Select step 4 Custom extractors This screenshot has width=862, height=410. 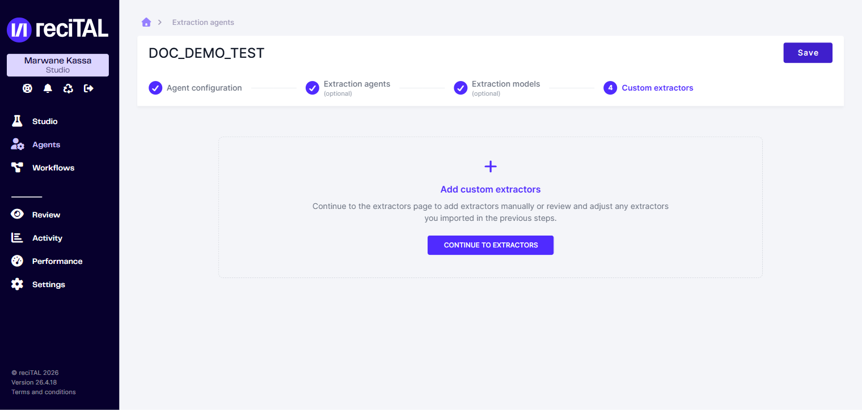(x=648, y=88)
